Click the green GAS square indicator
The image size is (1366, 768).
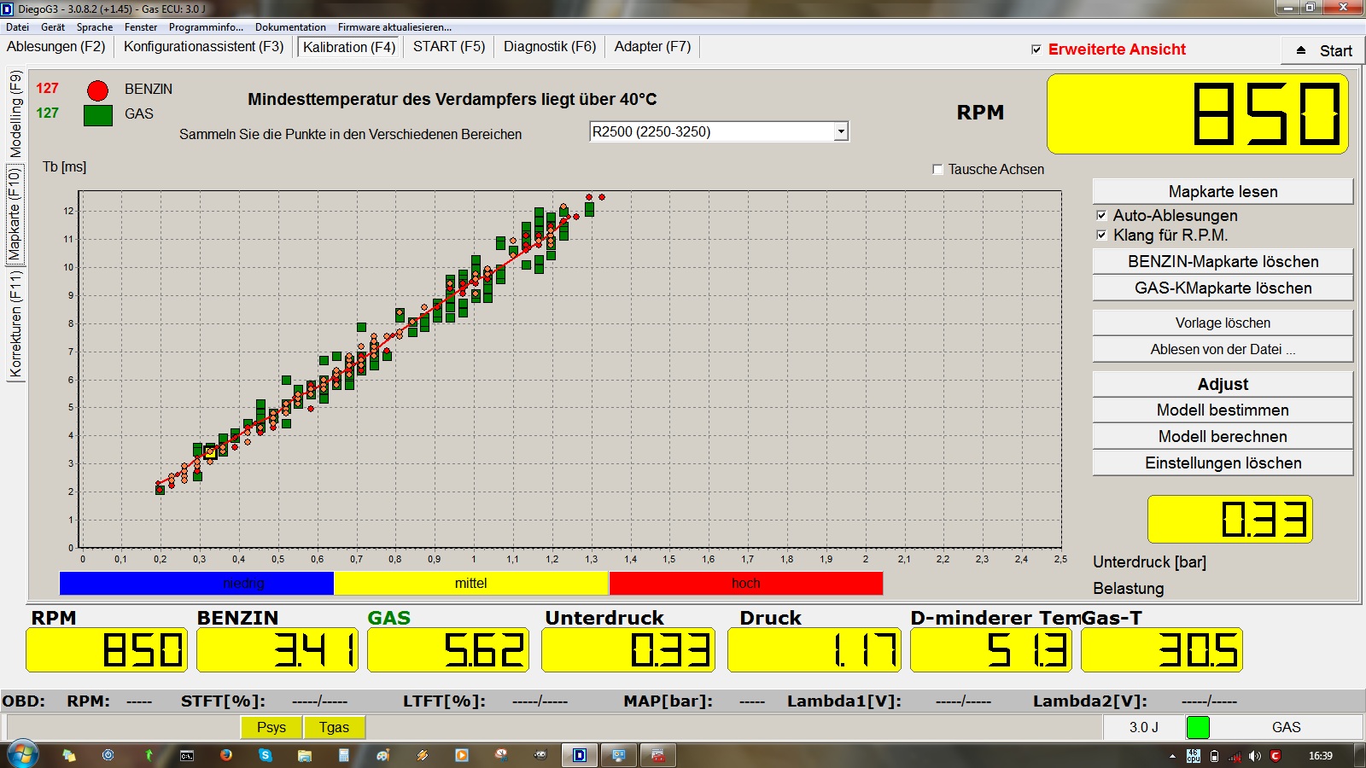(x=98, y=115)
